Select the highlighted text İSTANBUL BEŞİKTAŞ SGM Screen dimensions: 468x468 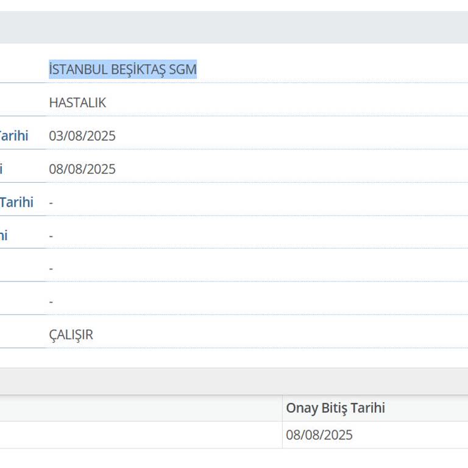point(122,69)
